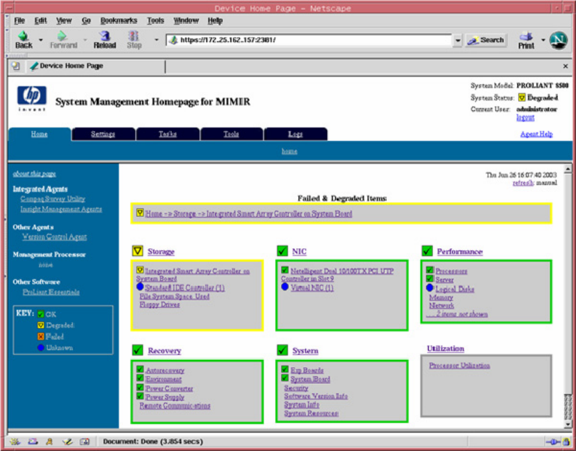Click the green check icon beside NIC heading
The width and height of the screenshot is (576, 451).
point(282,251)
